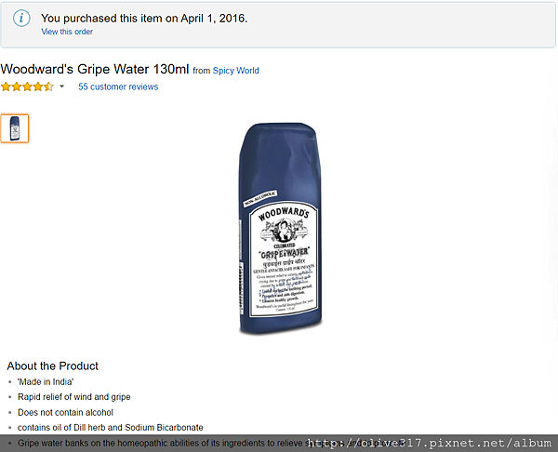Screen dimensions: 558x452
Task: Click the white Woodward's label on bottle
Action: point(284,259)
